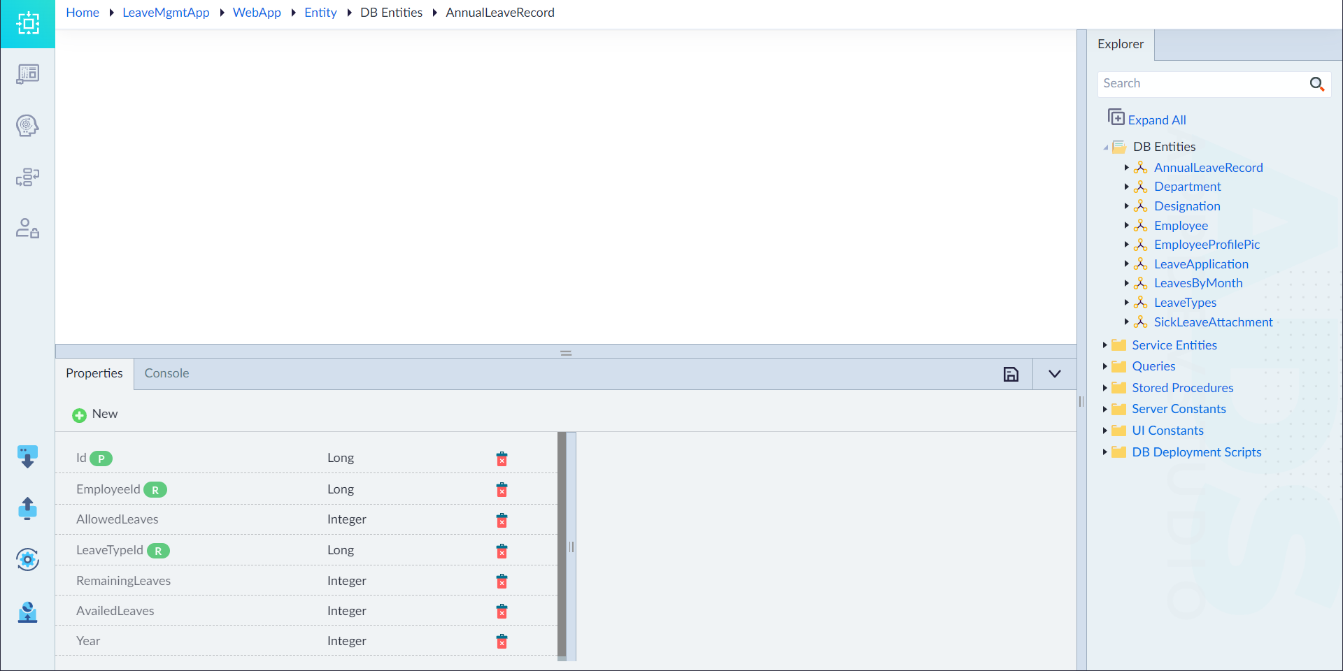Screen dimensions: 1343x671
Task: Open the workflow diagram sidebar icon
Action: 27,177
